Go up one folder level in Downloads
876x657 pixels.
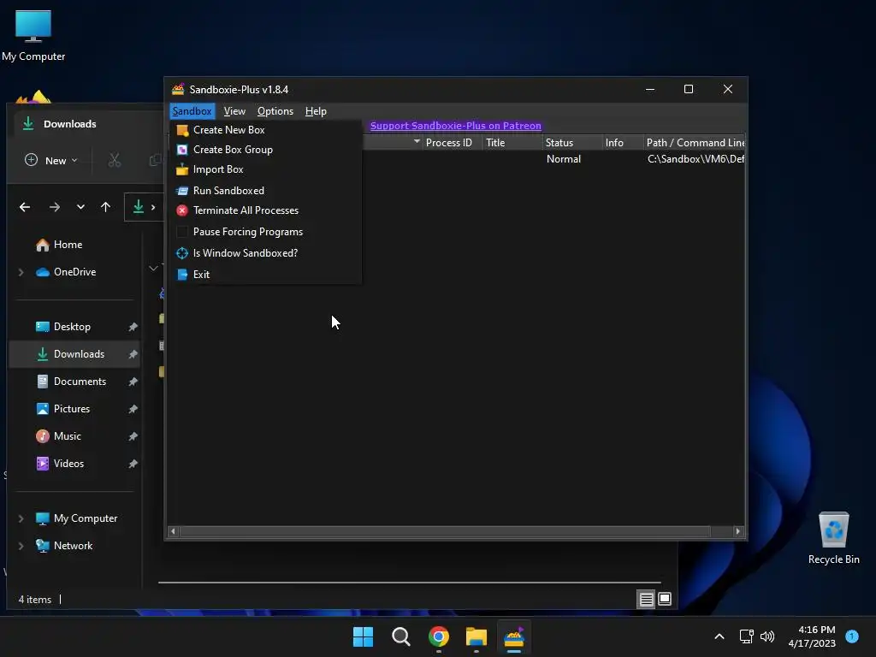pyautogui.click(x=105, y=207)
